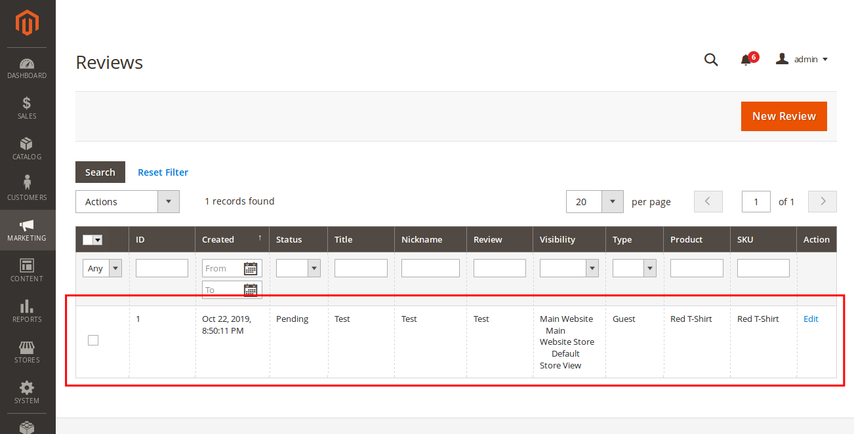This screenshot has width=854, height=434.
Task: Click the Product filter input field
Action: click(x=697, y=268)
